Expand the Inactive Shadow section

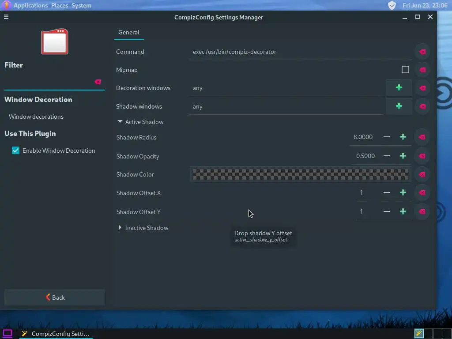(120, 228)
